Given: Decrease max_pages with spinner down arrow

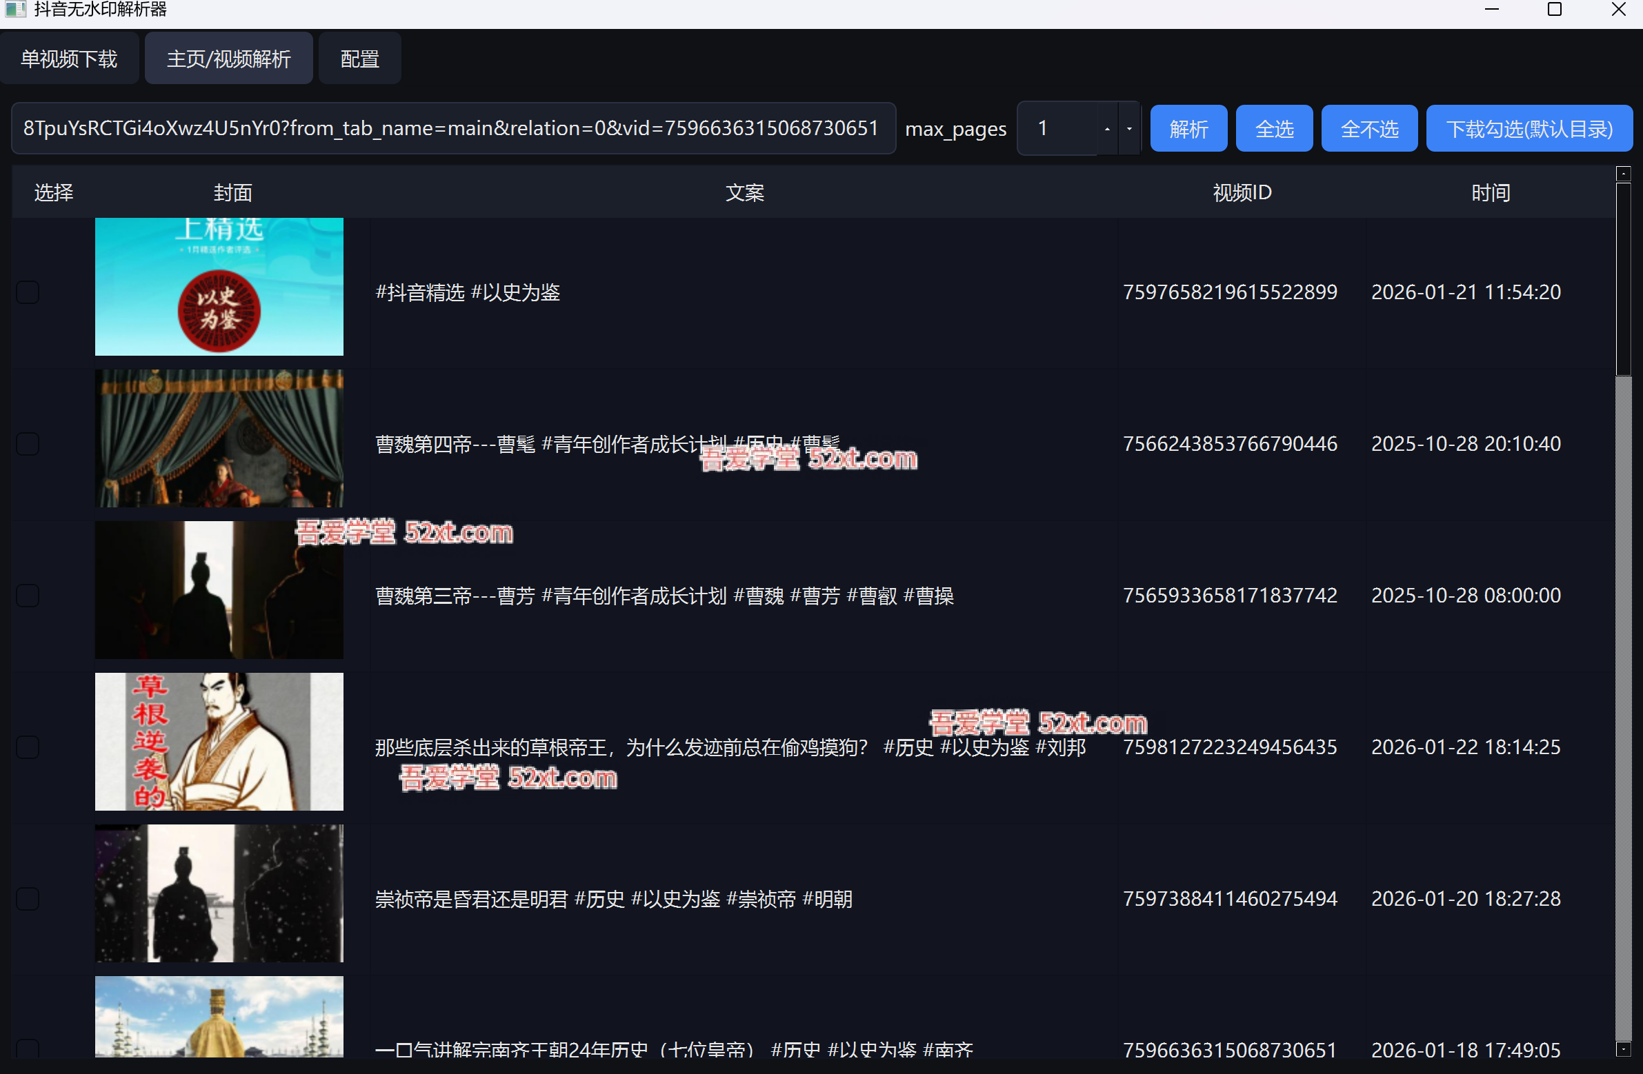Looking at the screenshot, I should [1128, 129].
